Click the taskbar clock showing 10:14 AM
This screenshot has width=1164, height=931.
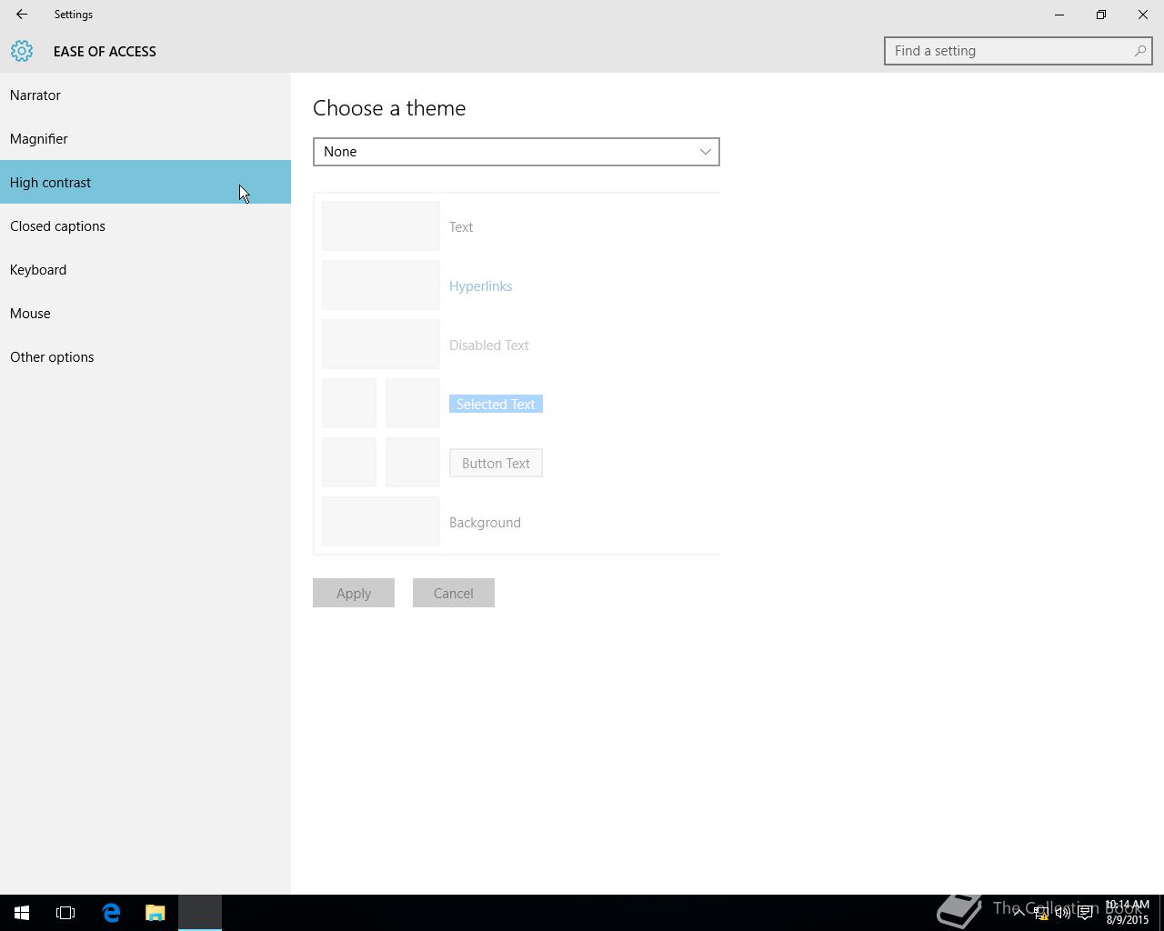click(1128, 913)
